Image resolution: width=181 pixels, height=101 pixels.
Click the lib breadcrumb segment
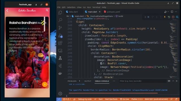pos(68,16)
